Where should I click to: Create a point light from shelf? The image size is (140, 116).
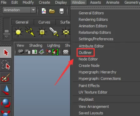pyautogui.click(x=42, y=32)
